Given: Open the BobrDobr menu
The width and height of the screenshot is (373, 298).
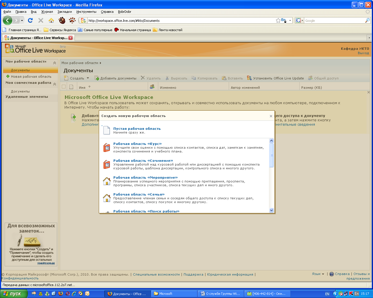Looking at the screenshot, I should 124,12.
